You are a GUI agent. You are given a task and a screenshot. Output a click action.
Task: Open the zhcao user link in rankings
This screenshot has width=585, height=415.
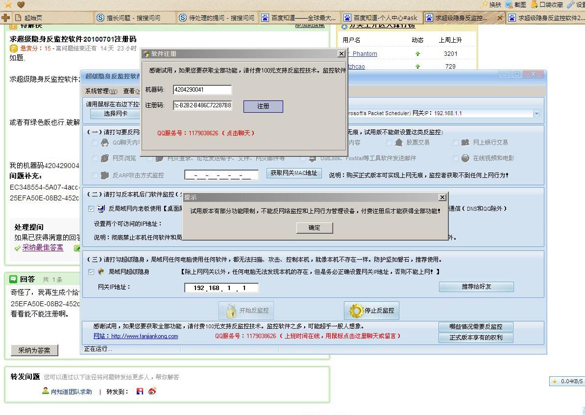coord(356,67)
